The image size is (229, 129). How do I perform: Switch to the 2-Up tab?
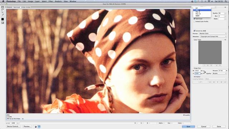point(23,7)
